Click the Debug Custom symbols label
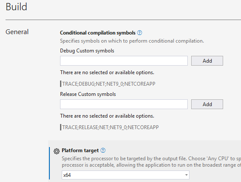The image size is (241, 182). click(87, 51)
